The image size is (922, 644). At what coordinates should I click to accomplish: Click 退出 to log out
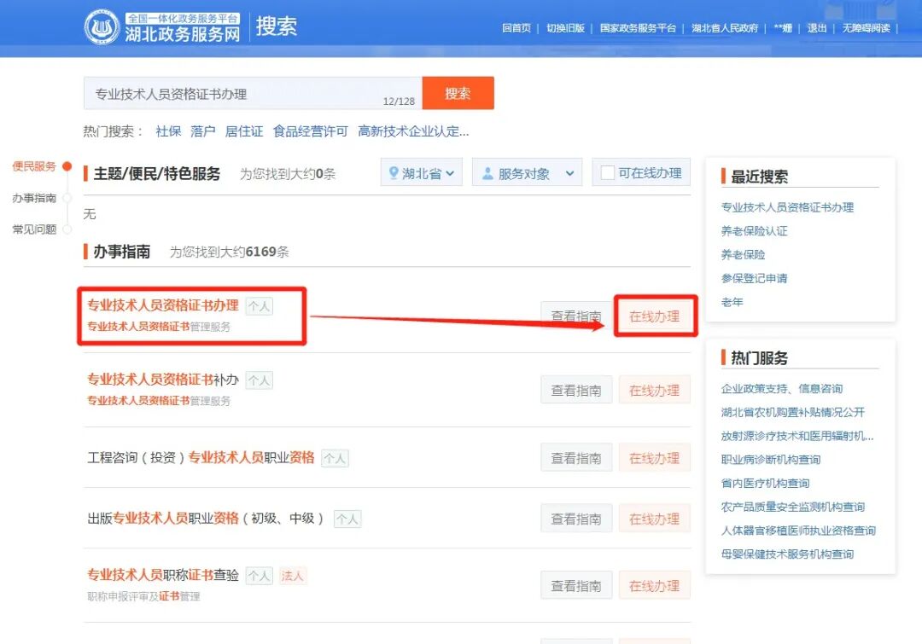click(x=817, y=28)
